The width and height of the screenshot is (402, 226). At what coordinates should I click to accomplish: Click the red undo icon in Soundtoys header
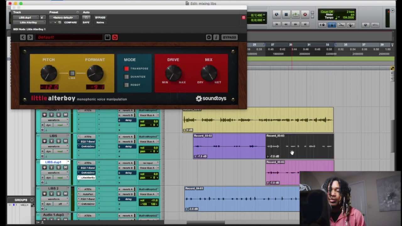115,37
